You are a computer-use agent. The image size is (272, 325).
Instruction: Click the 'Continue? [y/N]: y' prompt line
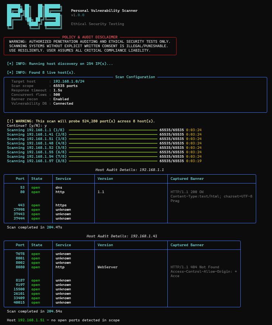[27, 126]
